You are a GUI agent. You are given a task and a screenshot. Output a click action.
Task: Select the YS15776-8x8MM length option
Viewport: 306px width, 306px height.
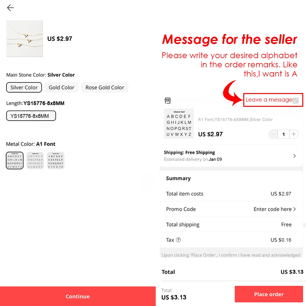pyautogui.click(x=31, y=116)
